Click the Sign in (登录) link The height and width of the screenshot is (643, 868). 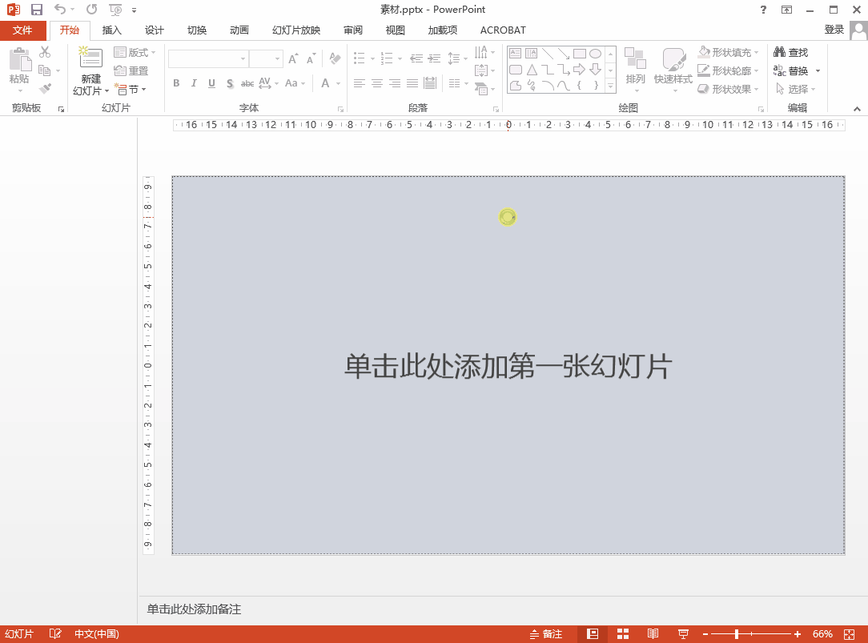834,30
